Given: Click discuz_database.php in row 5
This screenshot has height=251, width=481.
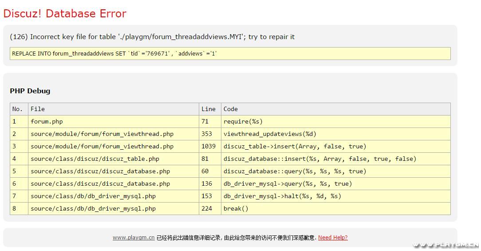Looking at the screenshot, I should pos(114,171).
